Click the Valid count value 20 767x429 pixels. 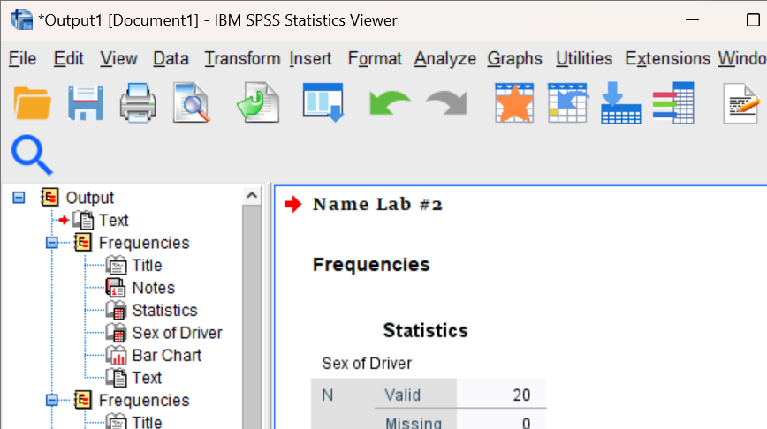(521, 395)
